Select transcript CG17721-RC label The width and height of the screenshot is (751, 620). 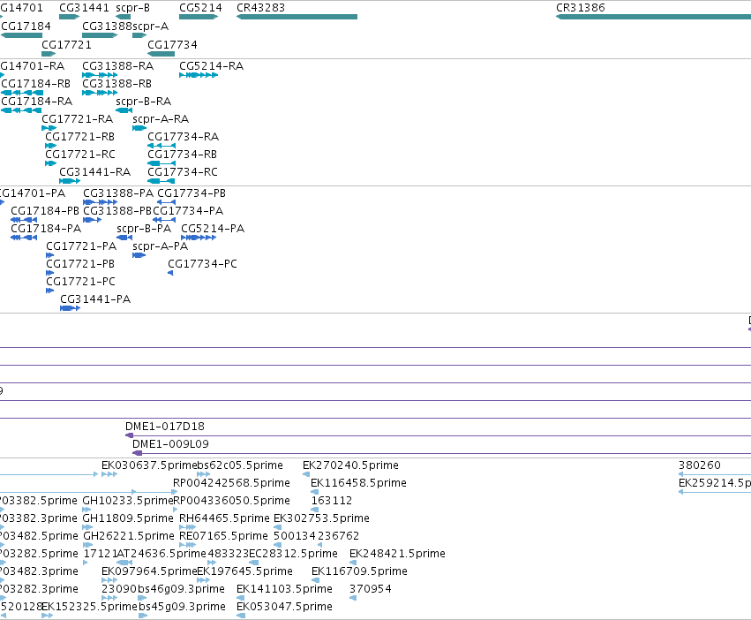[80, 155]
